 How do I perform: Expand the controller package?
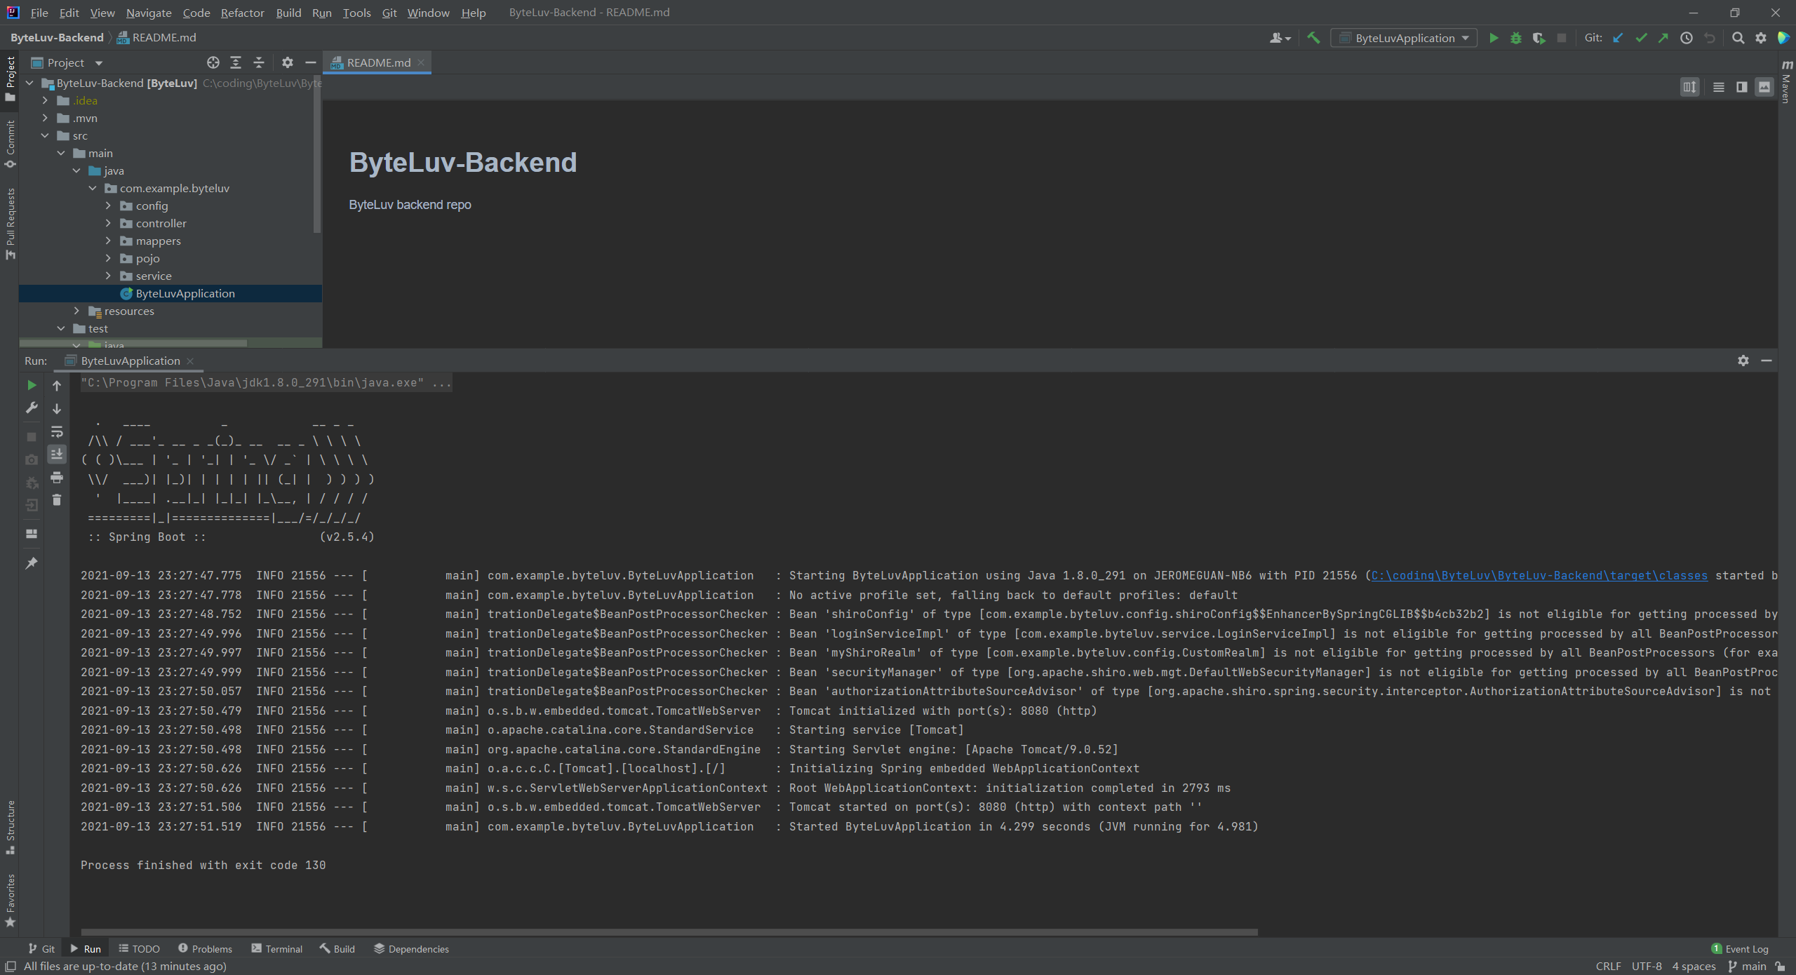108,223
